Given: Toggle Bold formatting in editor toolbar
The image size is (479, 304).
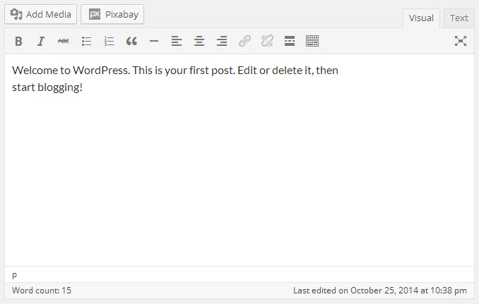Looking at the screenshot, I should (18, 41).
